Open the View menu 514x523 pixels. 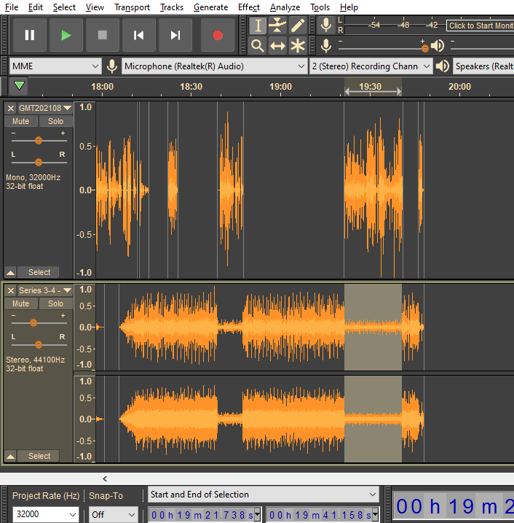(x=95, y=7)
